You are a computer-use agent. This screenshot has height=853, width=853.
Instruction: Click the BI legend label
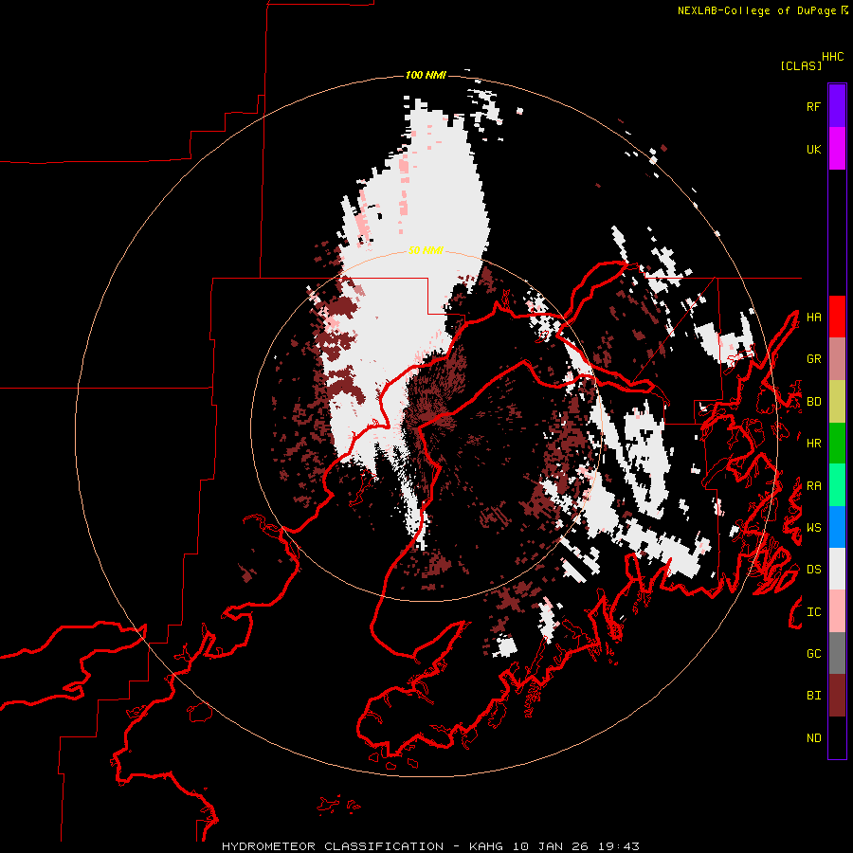(x=813, y=696)
